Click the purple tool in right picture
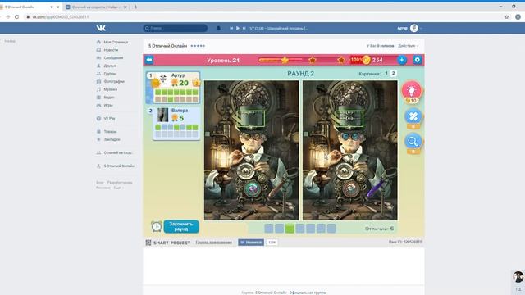 click(375, 188)
